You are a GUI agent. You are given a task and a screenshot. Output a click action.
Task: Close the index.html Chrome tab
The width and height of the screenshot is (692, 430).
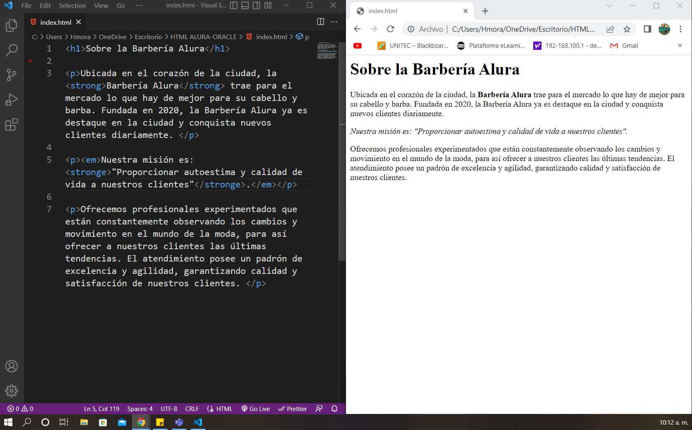466,11
